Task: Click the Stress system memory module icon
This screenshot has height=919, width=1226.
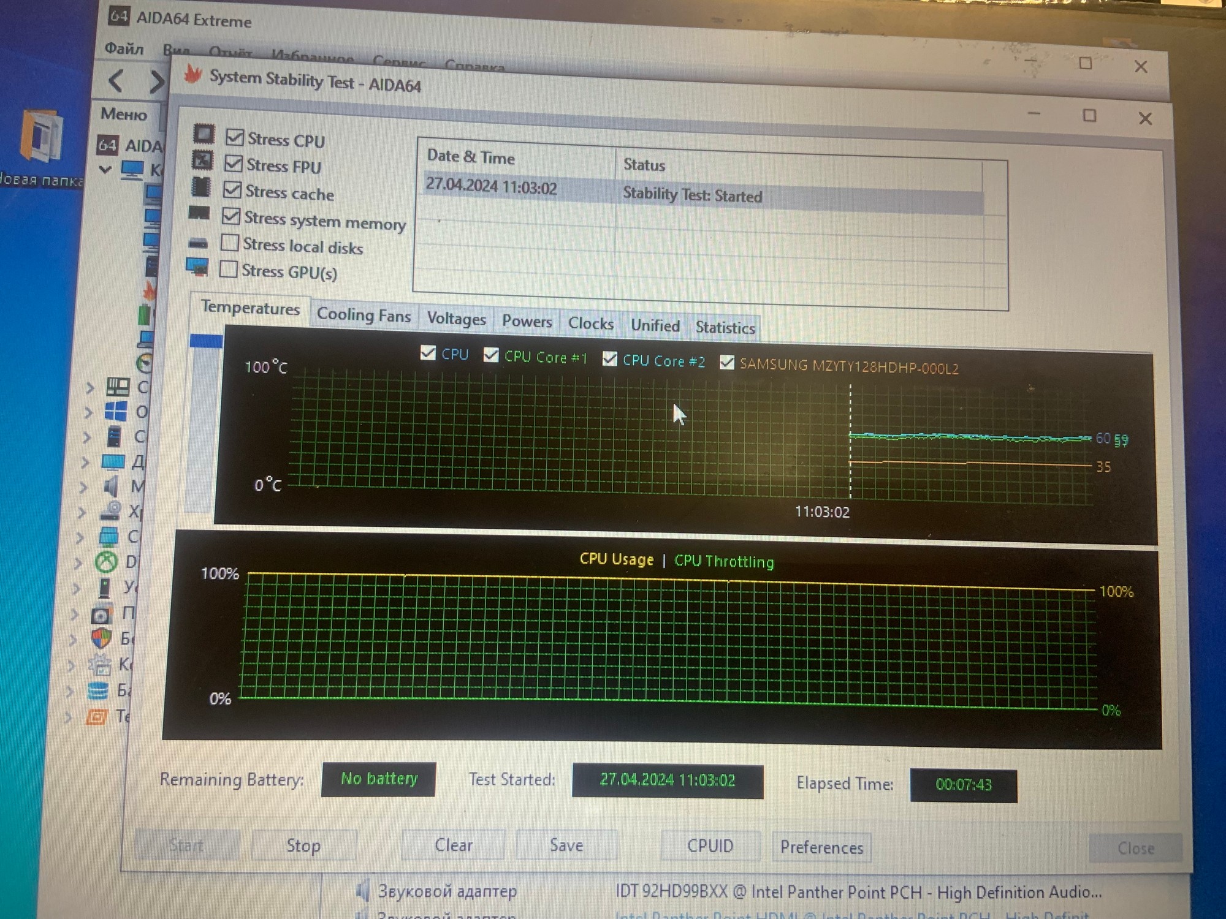Action: tap(199, 213)
